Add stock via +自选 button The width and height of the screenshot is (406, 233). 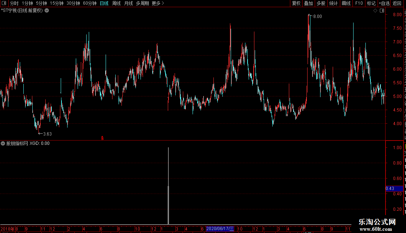[384, 3]
